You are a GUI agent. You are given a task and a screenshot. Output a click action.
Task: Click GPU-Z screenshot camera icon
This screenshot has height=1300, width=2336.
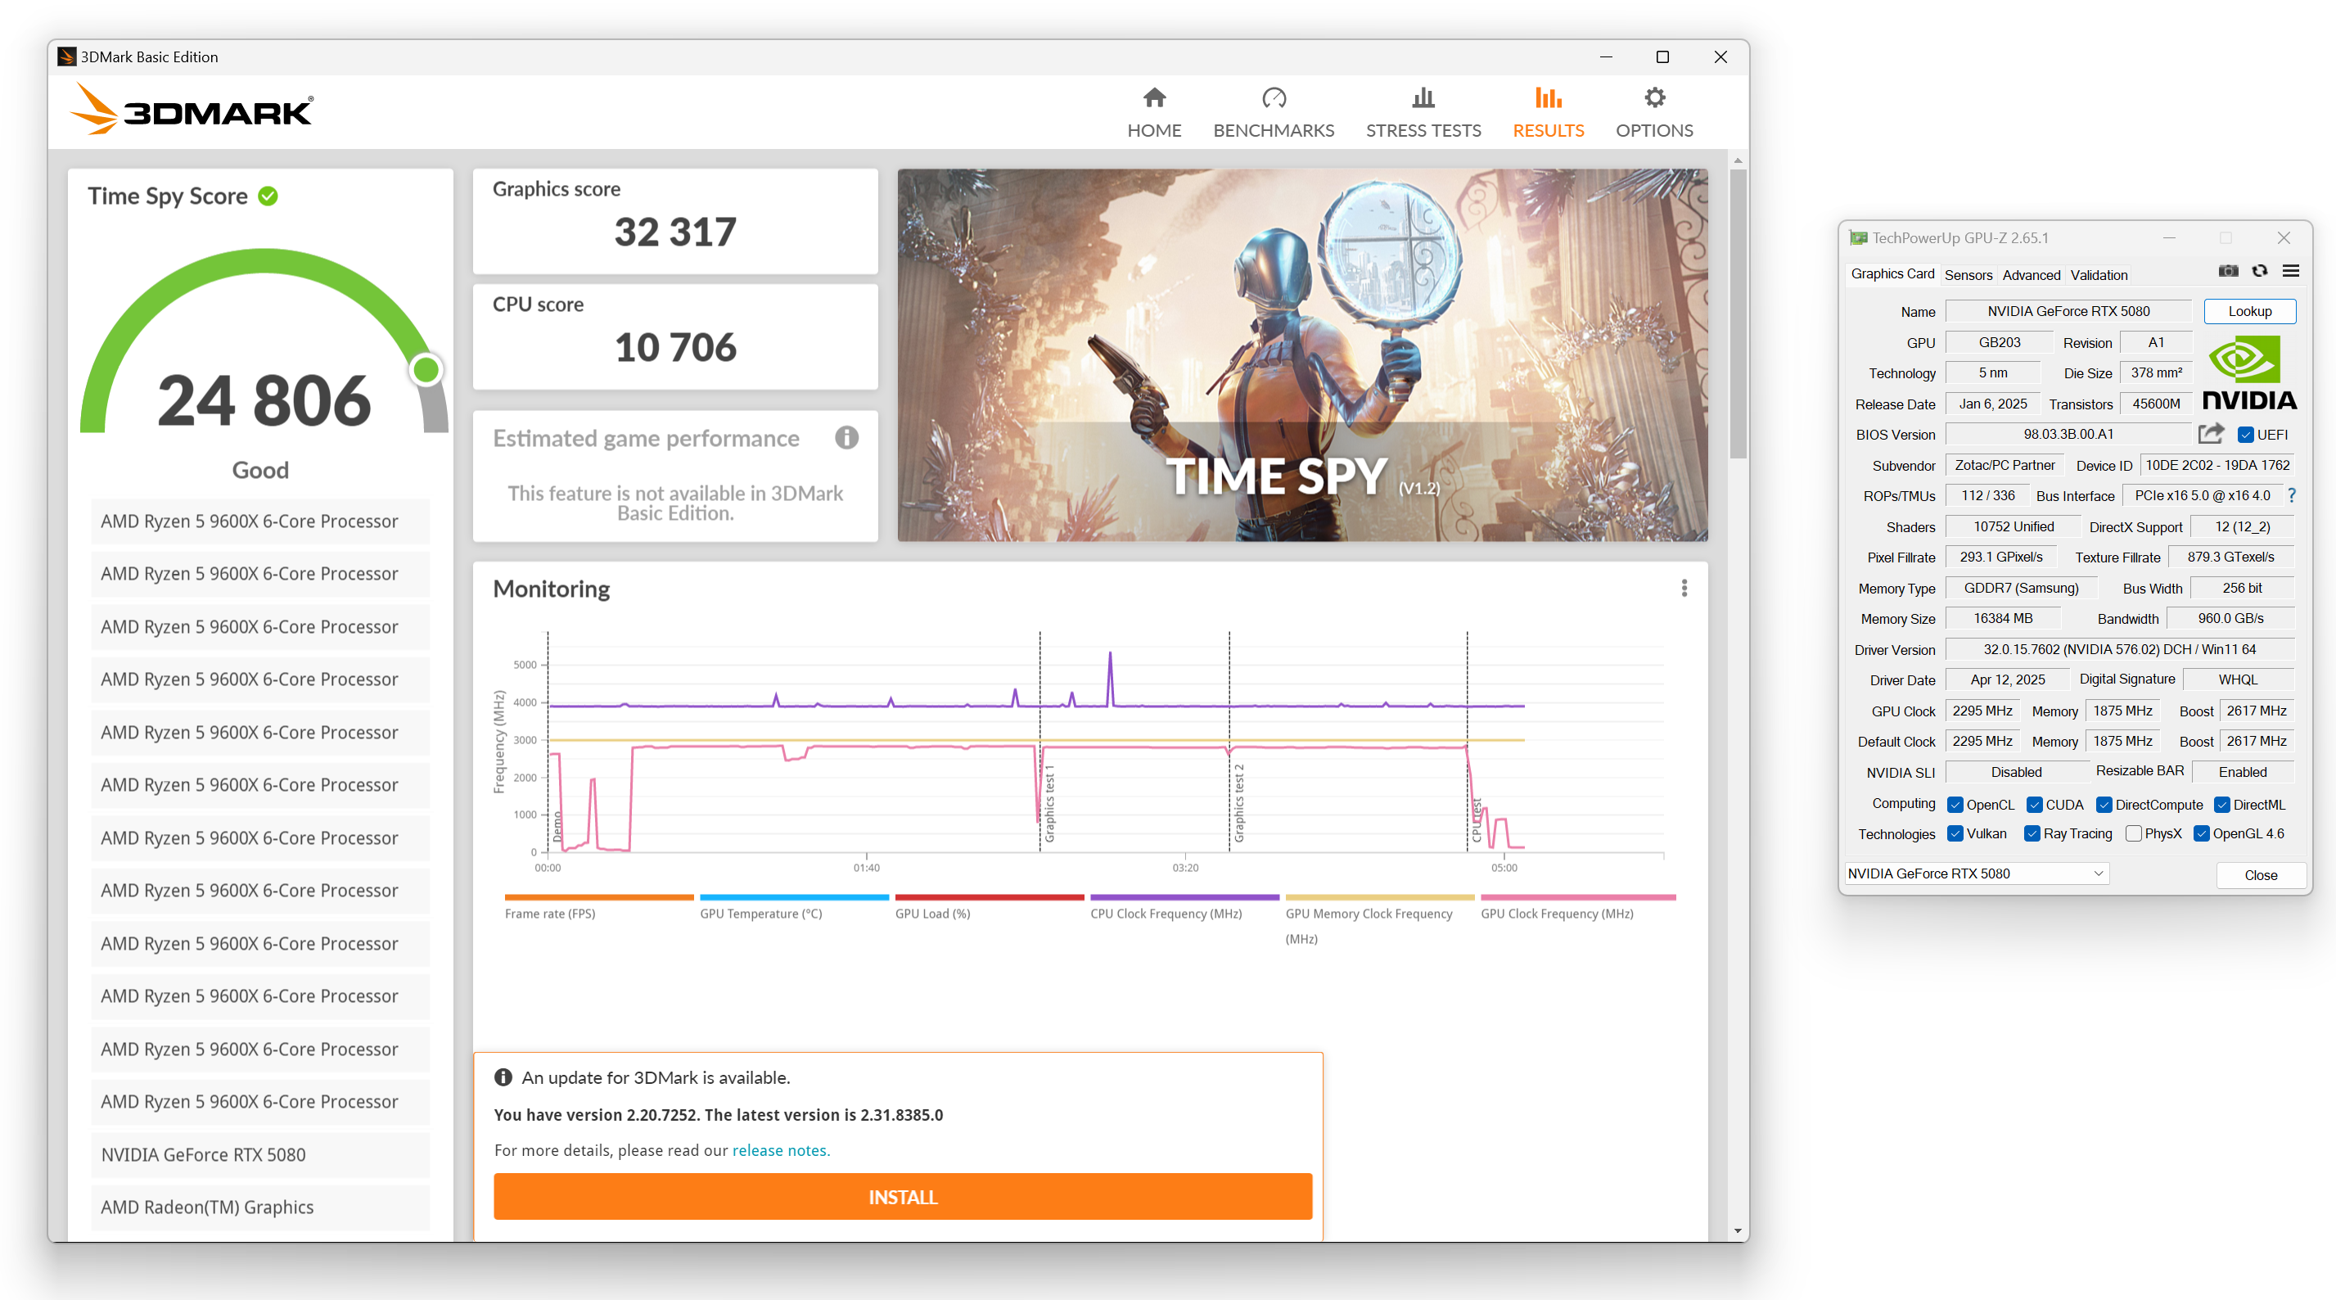point(2228,271)
